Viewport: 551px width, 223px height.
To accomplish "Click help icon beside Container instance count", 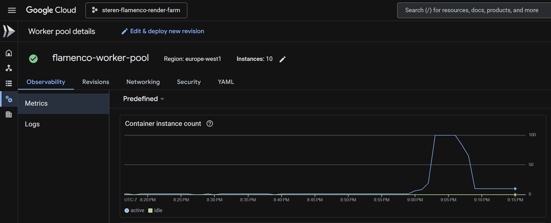I will (x=210, y=123).
